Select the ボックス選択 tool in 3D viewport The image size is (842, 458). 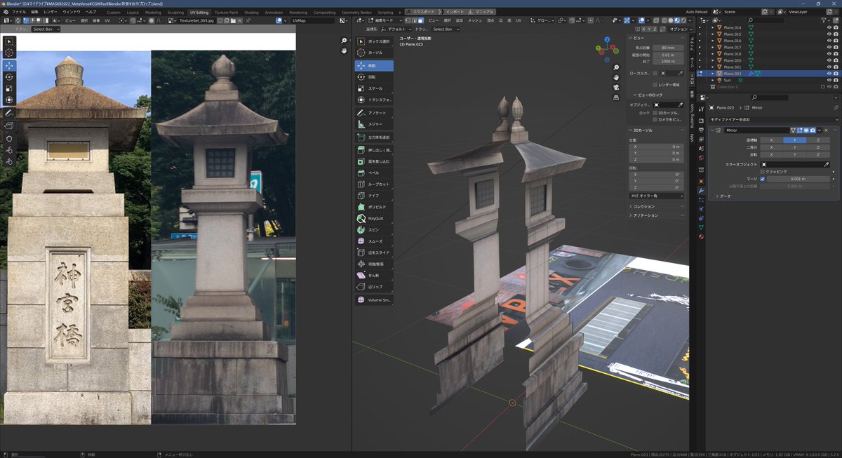[374, 41]
